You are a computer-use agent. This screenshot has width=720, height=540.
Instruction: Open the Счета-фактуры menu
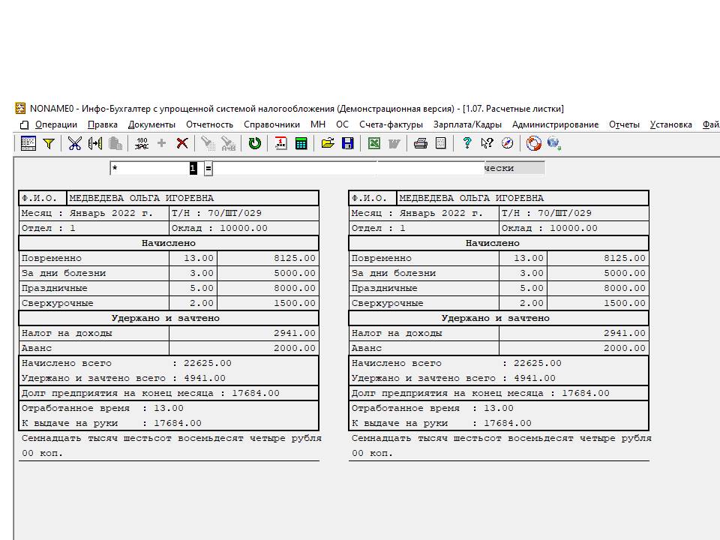coord(391,124)
